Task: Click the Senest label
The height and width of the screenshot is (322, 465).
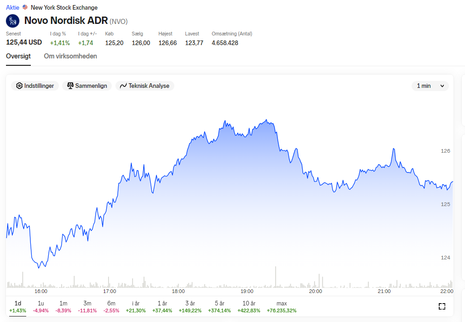Action: coord(13,34)
